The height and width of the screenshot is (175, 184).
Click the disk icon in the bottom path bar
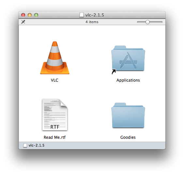click(x=25, y=145)
